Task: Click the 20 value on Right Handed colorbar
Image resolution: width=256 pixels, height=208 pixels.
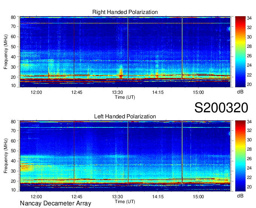Action: point(249,84)
